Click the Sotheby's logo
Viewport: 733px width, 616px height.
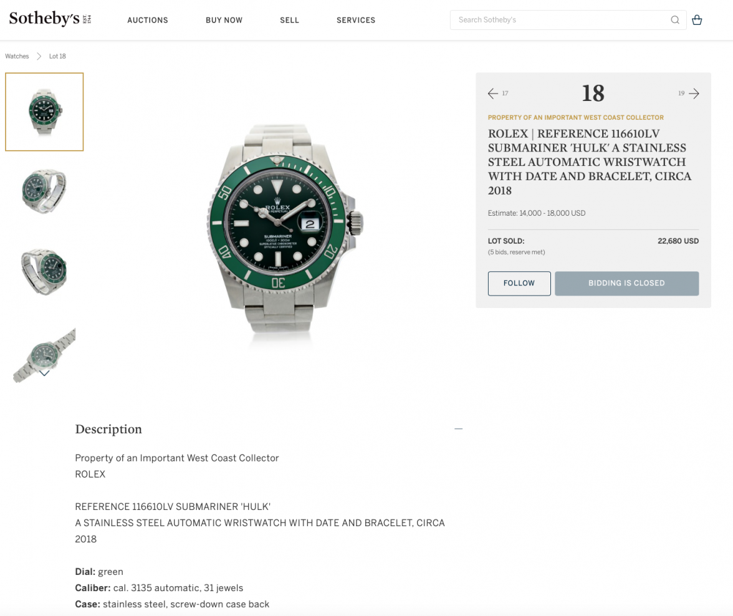coord(50,19)
